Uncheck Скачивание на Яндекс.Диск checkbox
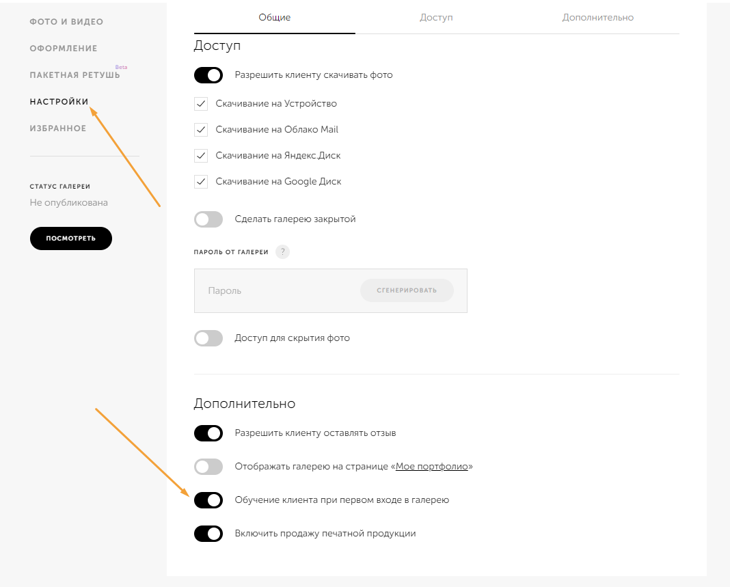Viewport: 730px width, 587px height. coord(201,156)
